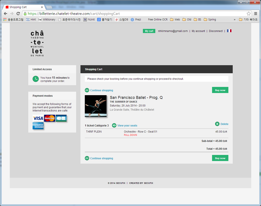This screenshot has width=261, height=206.
Task: Open the Prezi bookmark
Action: (136, 20)
